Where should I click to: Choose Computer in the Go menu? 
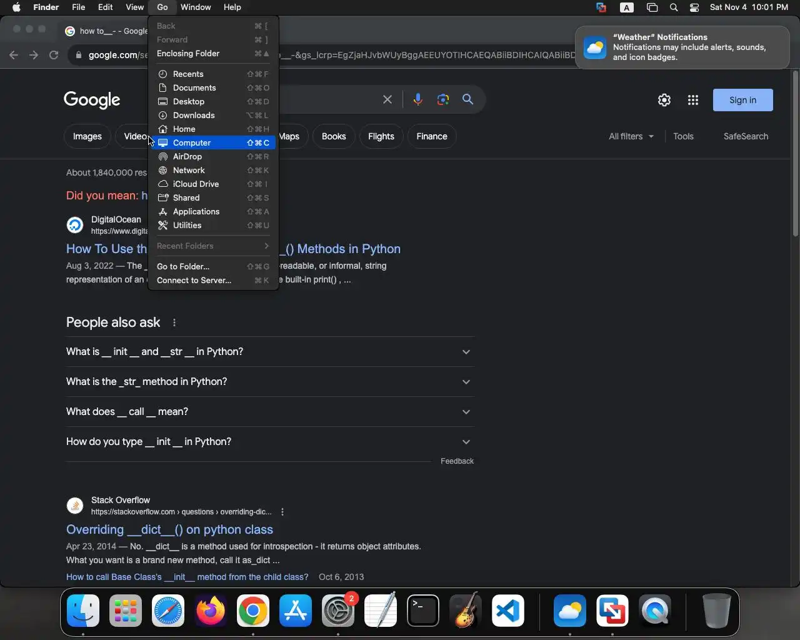pos(213,143)
